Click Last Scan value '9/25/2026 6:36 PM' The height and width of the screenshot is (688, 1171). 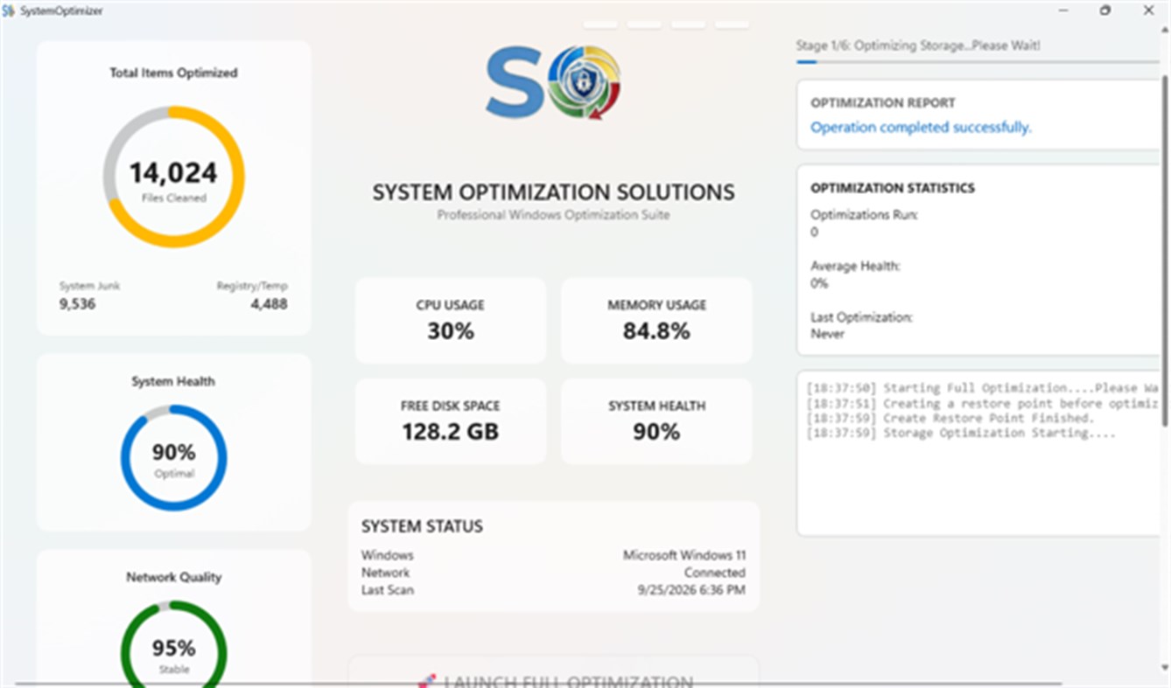pyautogui.click(x=691, y=590)
